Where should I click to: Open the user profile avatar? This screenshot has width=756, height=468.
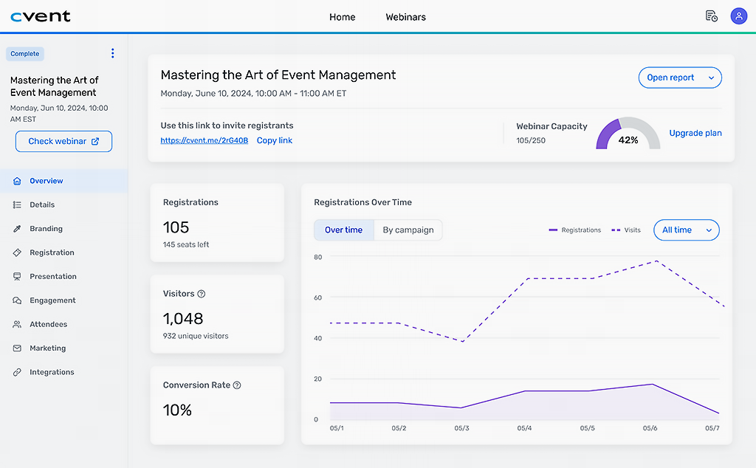point(738,16)
